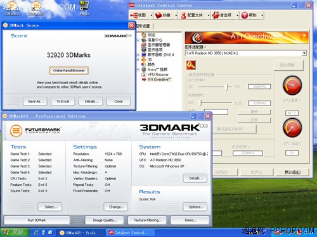Click the 1024 x 768 resolution value
317x237 pixels.
[x=113, y=154]
